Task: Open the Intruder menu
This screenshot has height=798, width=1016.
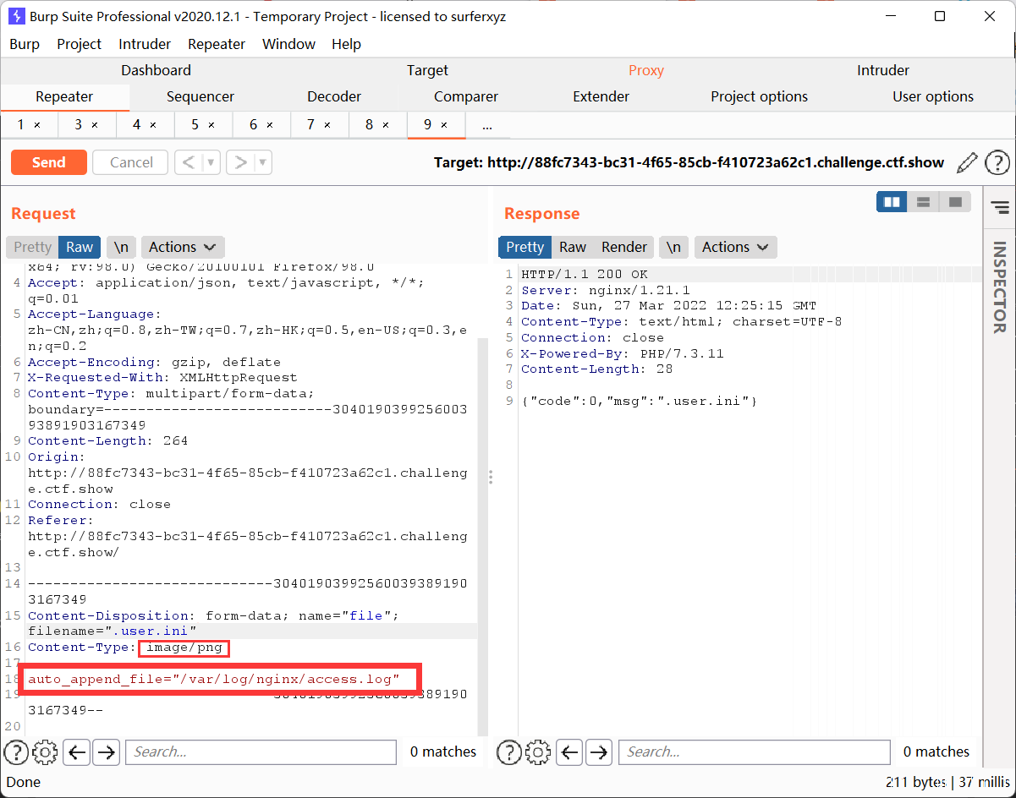Action: (145, 44)
